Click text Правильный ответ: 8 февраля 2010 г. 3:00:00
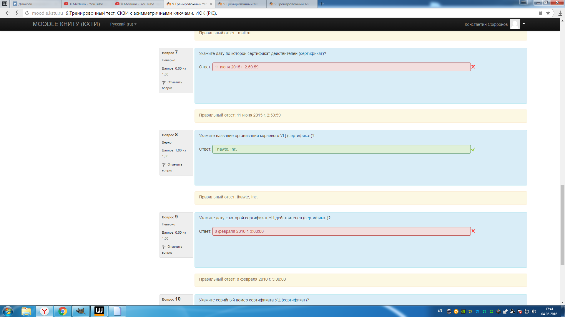 [242, 279]
